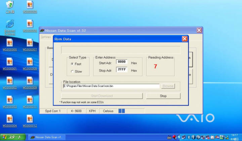Image resolution: width=242 pixels, height=141 pixels.
Task: Click the red balloon icon in system tray
Action: (x=174, y=137)
